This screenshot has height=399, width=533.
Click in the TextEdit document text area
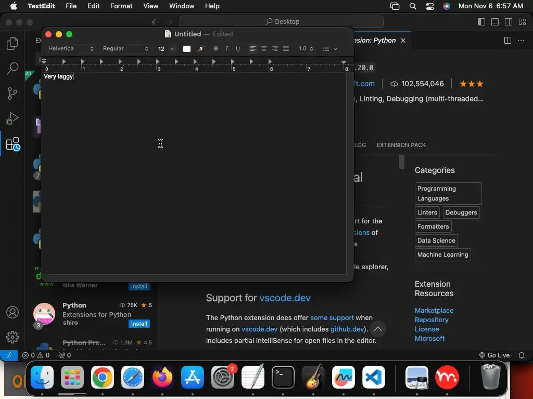(194, 173)
